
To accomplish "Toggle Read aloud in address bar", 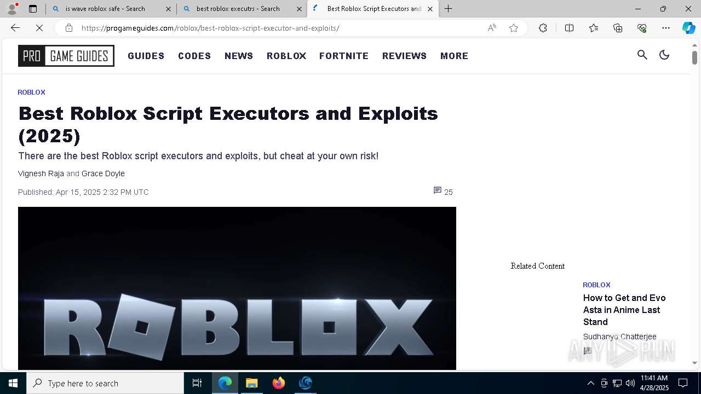I will [x=492, y=28].
